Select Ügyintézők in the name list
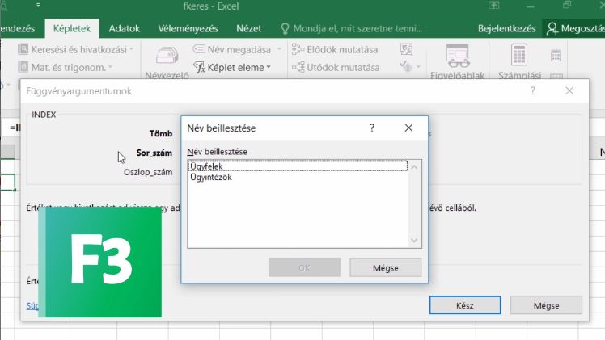This screenshot has height=340, width=605. click(x=298, y=178)
